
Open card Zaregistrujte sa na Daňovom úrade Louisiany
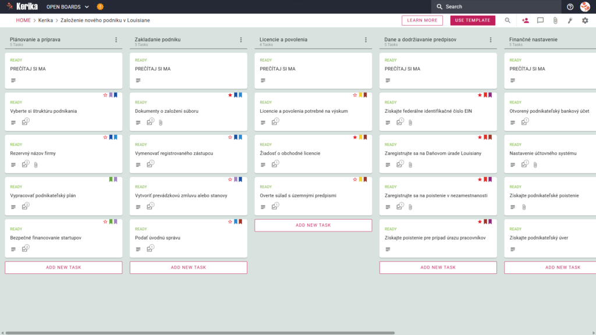pos(438,154)
